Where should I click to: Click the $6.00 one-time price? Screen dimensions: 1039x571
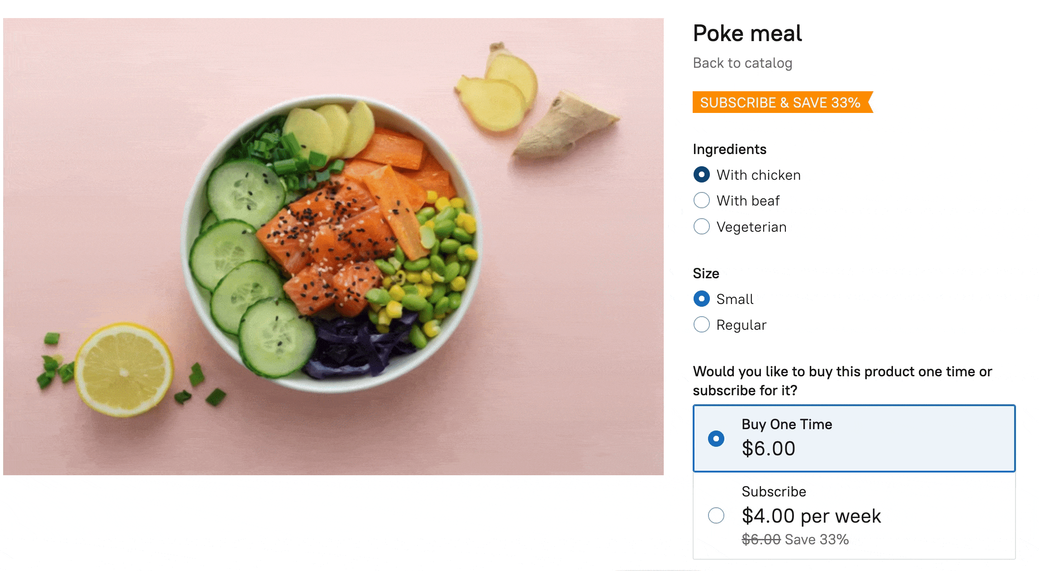pos(770,448)
